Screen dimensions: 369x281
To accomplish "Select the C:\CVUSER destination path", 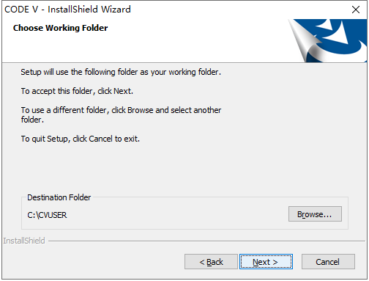I will [x=47, y=215].
